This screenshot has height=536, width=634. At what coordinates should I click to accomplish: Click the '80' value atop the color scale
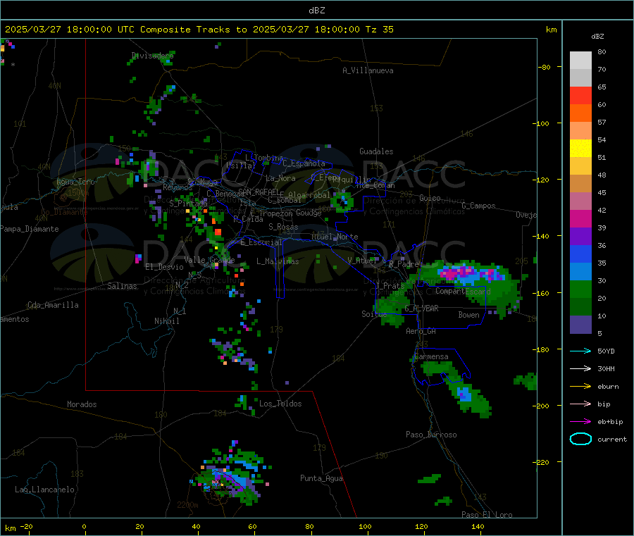click(x=602, y=51)
